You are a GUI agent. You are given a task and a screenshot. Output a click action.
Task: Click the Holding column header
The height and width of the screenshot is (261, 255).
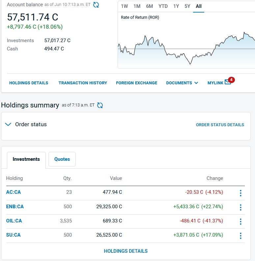coord(14,178)
